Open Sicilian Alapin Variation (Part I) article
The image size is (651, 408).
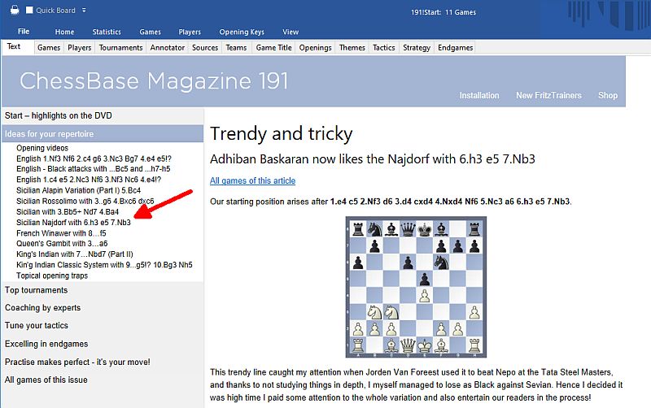pyautogui.click(x=78, y=190)
